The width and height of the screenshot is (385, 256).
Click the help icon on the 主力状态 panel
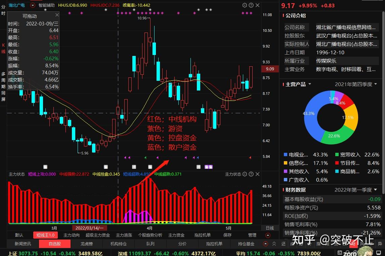pyautogui.click(x=251, y=174)
